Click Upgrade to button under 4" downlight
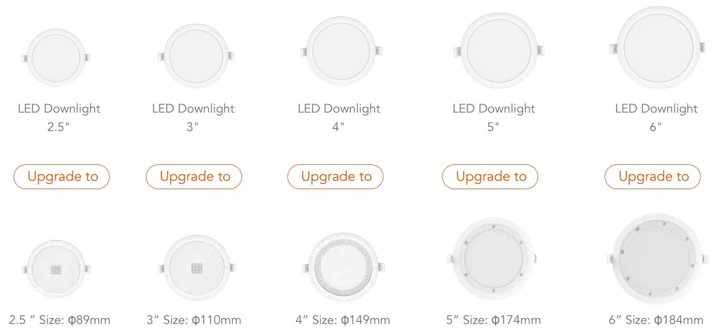719x334 pixels. click(x=335, y=177)
